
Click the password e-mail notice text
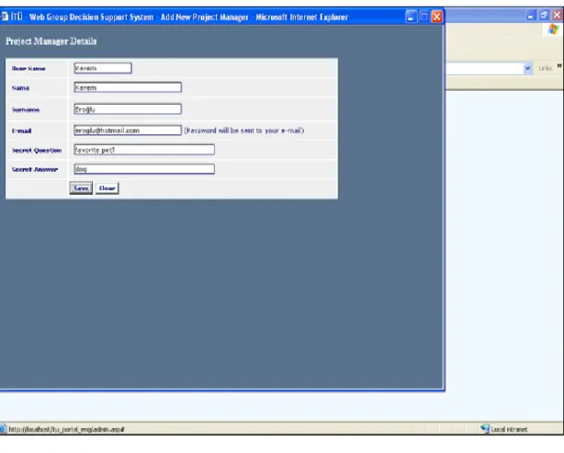pyautogui.click(x=243, y=130)
